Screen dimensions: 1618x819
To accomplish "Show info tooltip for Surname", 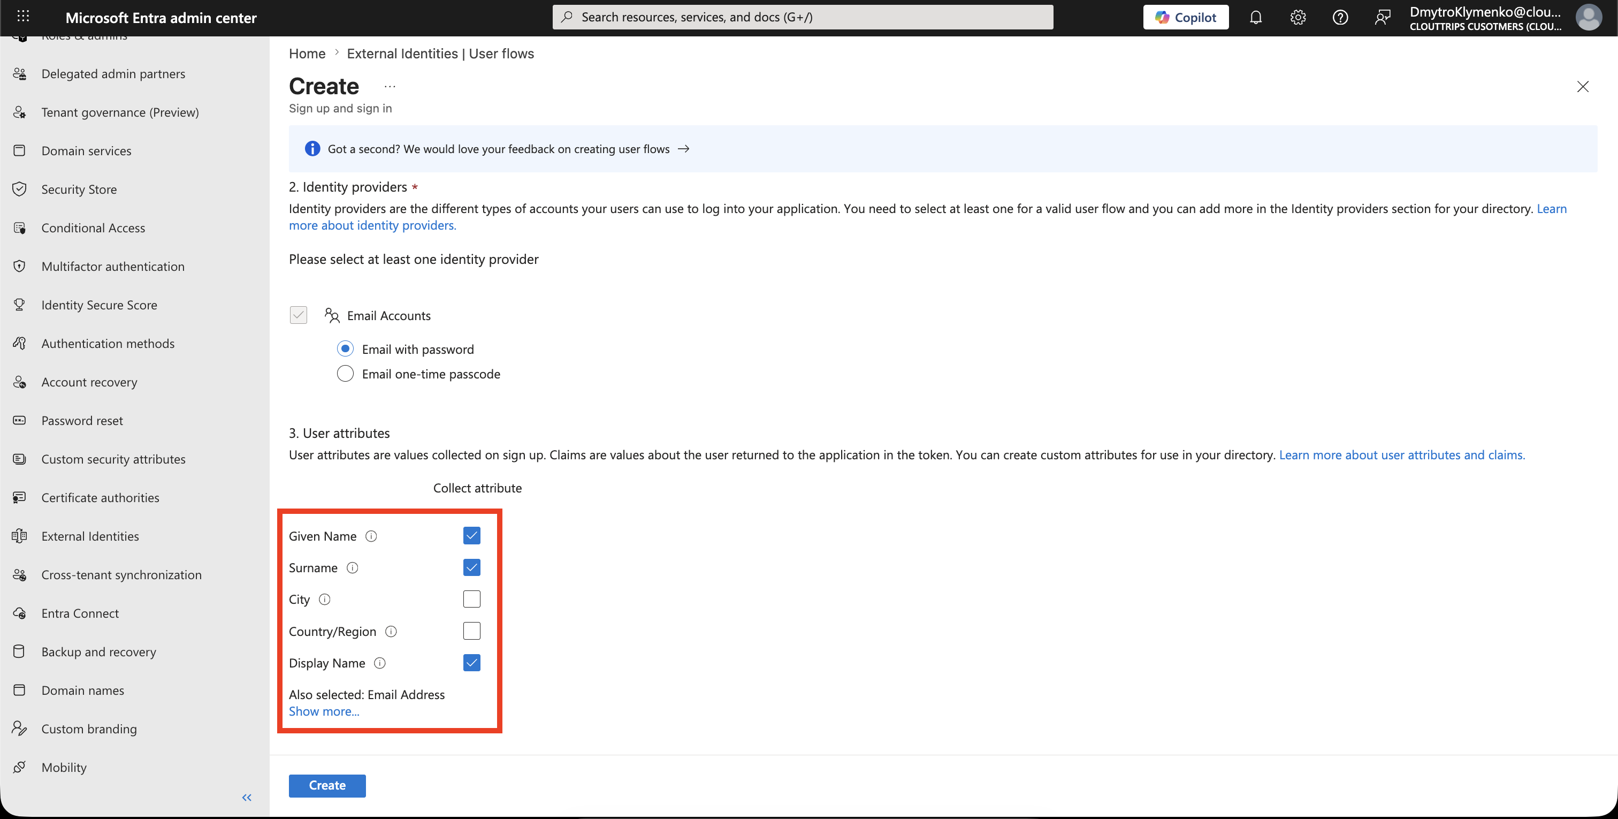I will (353, 568).
